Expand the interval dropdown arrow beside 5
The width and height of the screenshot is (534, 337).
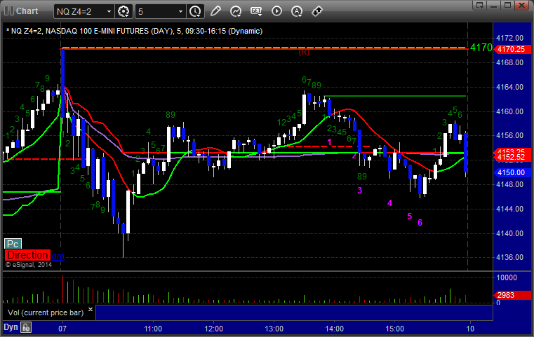point(181,12)
